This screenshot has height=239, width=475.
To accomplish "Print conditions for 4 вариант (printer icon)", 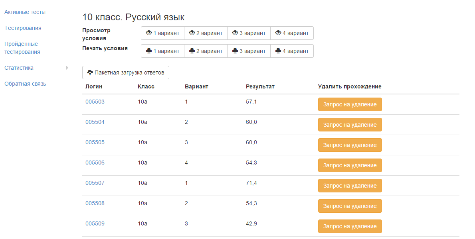I will [x=292, y=51].
